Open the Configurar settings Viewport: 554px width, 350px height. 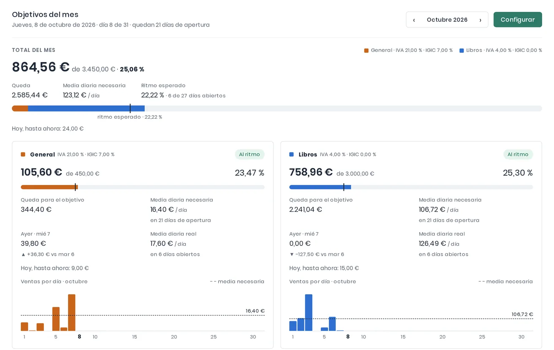tap(518, 20)
